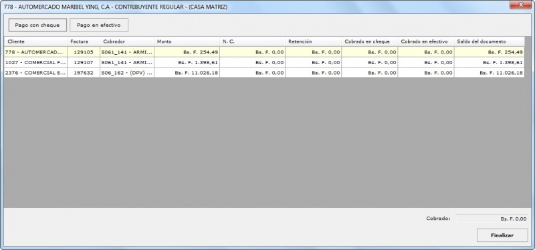Sort by the Factura column header
535x250 pixels.
(x=84, y=41)
